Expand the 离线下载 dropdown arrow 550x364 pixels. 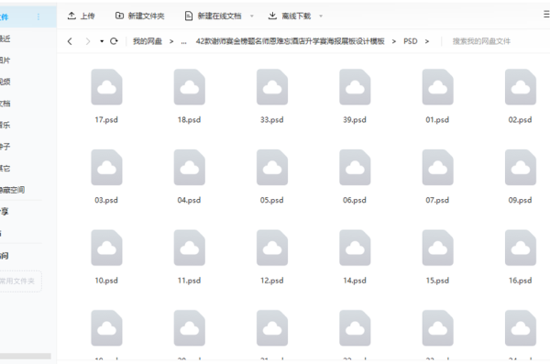(x=321, y=17)
